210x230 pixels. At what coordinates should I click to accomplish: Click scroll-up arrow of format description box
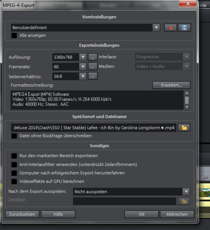pyautogui.click(x=187, y=93)
